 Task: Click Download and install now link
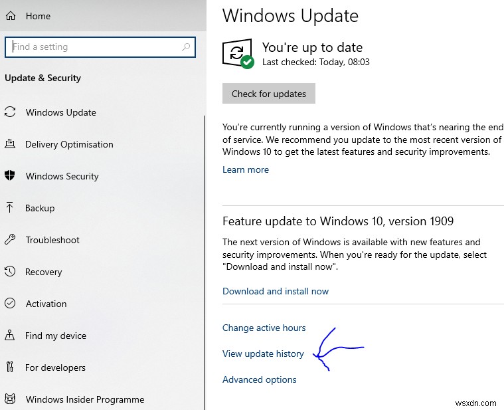tap(276, 291)
